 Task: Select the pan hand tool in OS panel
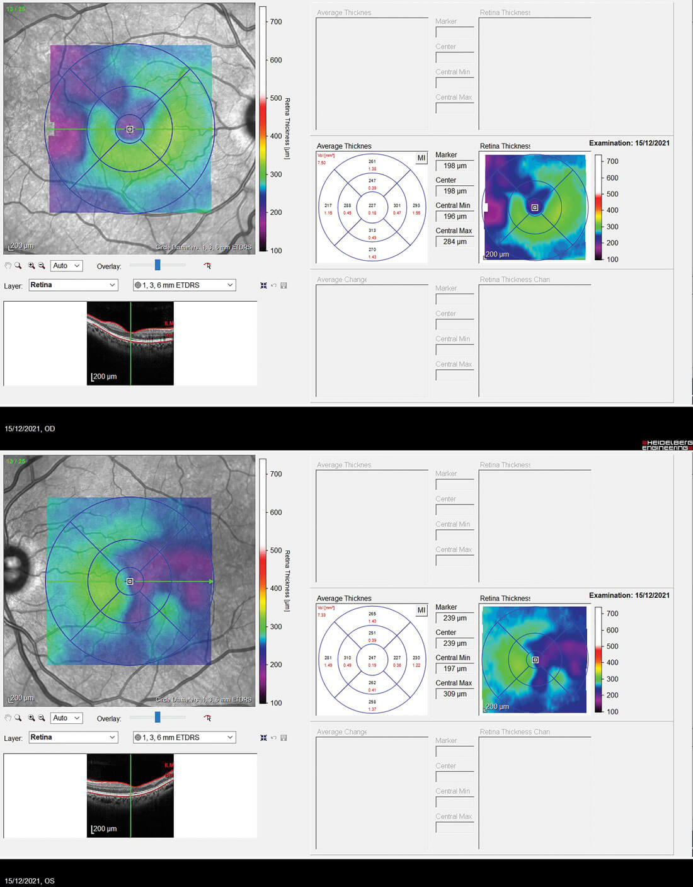tap(8, 718)
